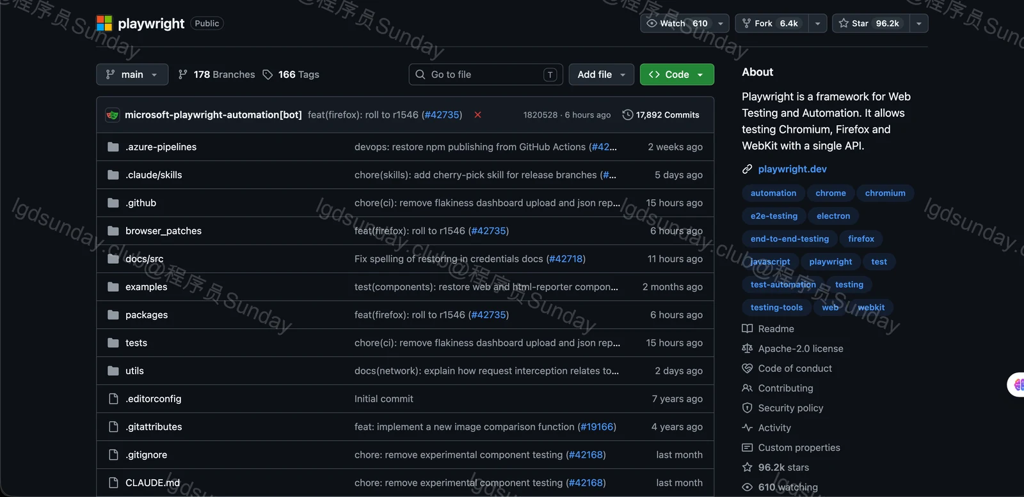Screen dimensions: 1024x497
Task: Select the chromium topic tag
Action: (x=885, y=193)
